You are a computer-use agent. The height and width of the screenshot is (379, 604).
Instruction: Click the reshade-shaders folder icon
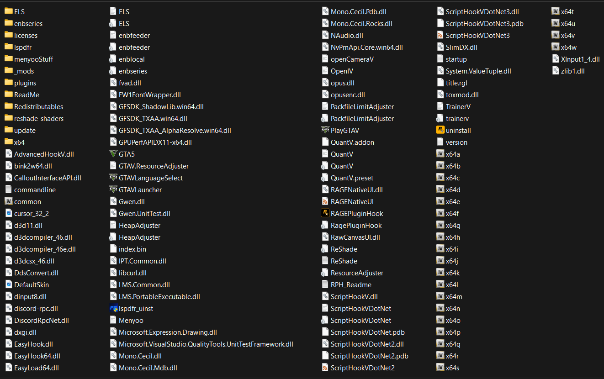[9, 118]
